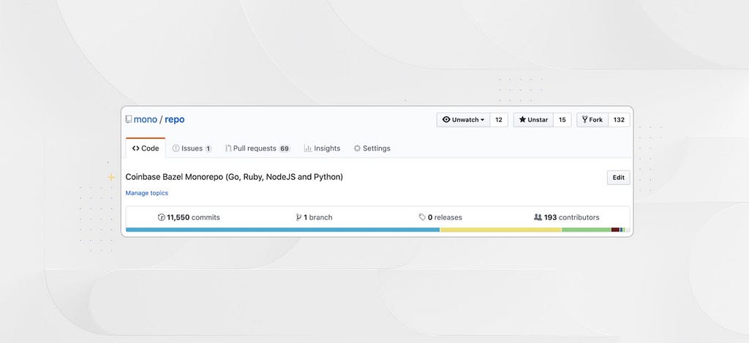Screen dimensions: 749x343
Task: Click the blue segment of language bar
Action: tap(283, 230)
